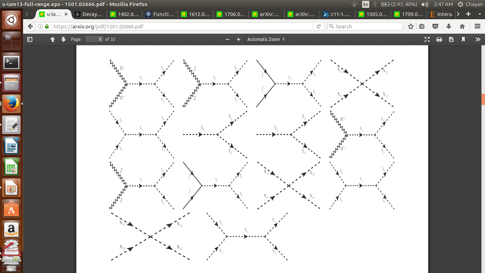Zoom in with the plus button
Image resolution: width=485 pixels, height=273 pixels.
(x=238, y=39)
